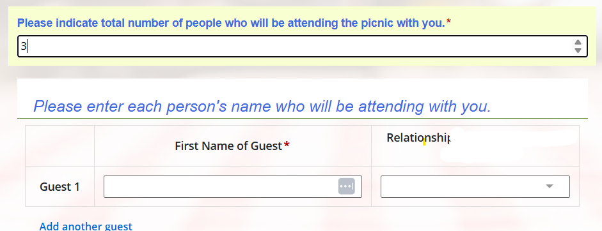
Task: Open the Relationship dropdown using its arrow
Action: 550,186
